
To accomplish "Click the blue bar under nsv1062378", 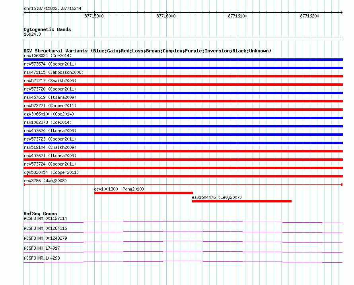I will pyautogui.click(x=183, y=126).
